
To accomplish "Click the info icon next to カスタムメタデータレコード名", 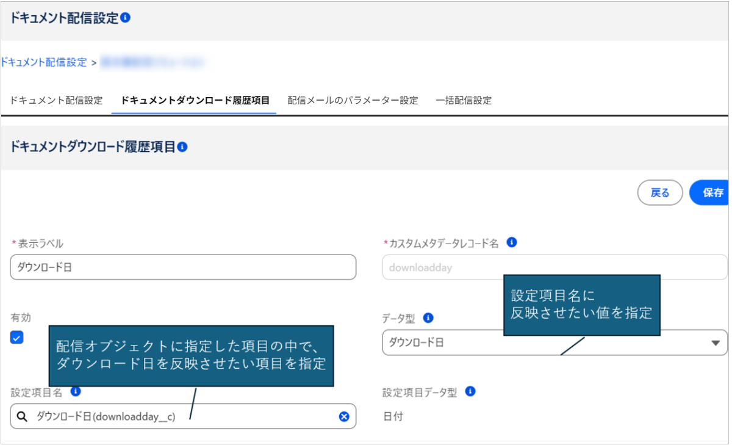I will pyautogui.click(x=512, y=242).
